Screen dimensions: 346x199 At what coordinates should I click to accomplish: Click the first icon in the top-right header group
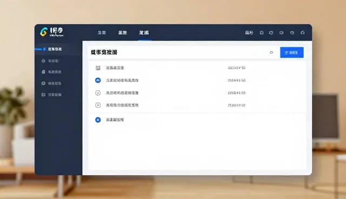coord(262,32)
